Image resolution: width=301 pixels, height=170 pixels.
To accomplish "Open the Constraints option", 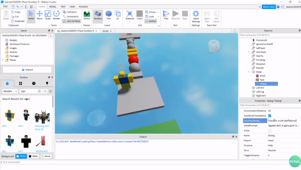I will click(x=70, y=17).
